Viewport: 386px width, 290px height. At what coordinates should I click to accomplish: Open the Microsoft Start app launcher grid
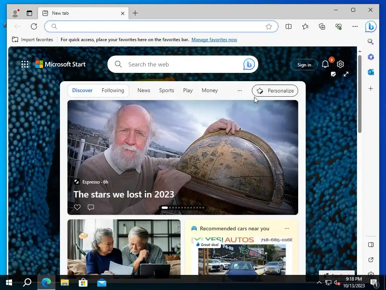click(x=25, y=64)
